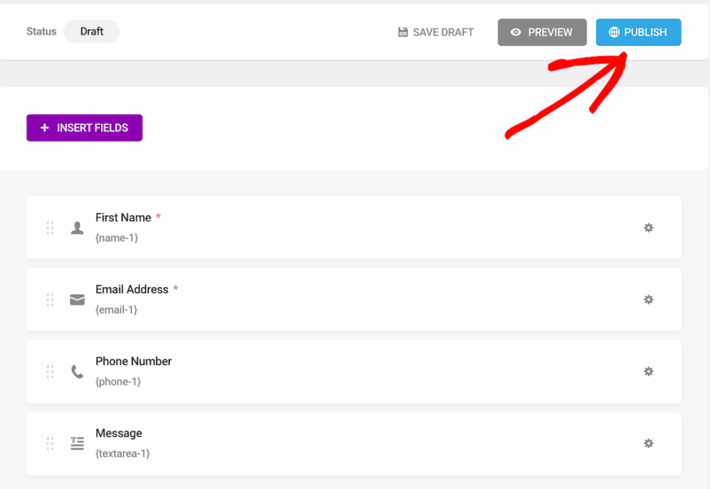This screenshot has width=710, height=489.
Task: Open the Insert Fields panel
Action: 84,128
